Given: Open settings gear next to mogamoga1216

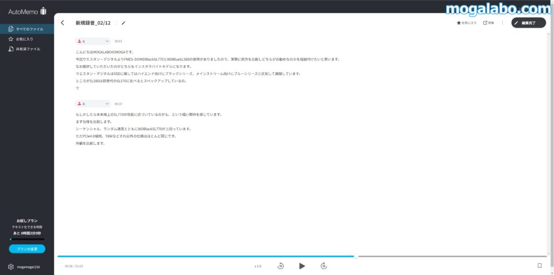Looking at the screenshot, I should (11, 267).
